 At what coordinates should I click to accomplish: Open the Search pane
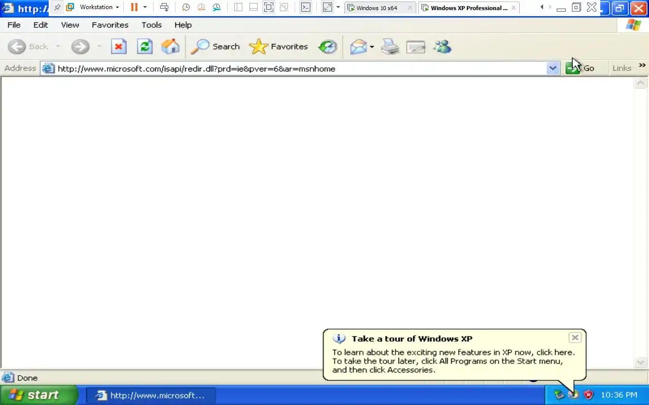[x=215, y=47]
